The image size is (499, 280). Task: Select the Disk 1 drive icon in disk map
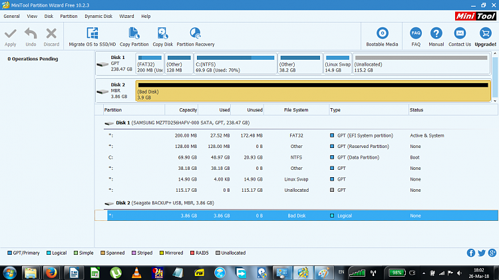tap(102, 64)
